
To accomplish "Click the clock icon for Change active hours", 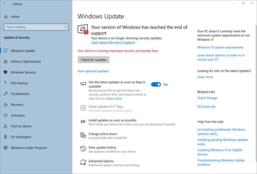I will point(83,135).
